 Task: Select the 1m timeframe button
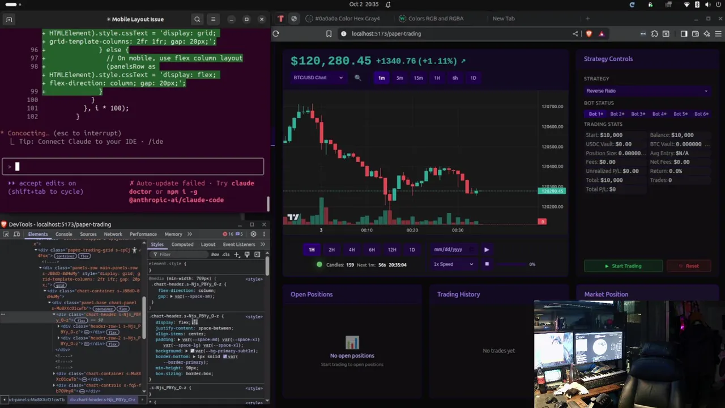(x=381, y=78)
